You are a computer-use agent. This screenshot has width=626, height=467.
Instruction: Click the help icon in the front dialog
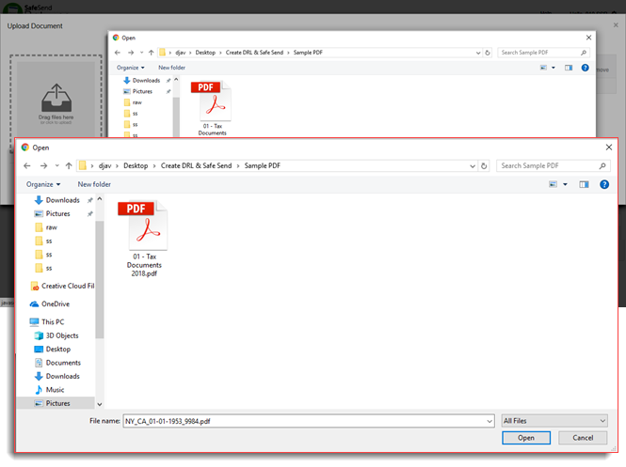tap(603, 184)
